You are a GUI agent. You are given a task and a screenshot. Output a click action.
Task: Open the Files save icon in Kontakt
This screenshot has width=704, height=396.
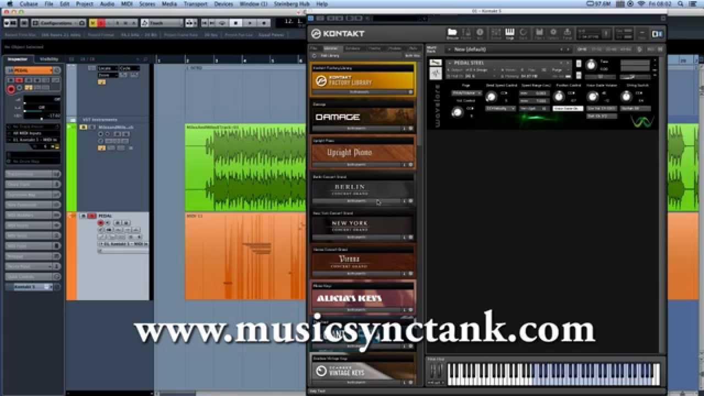pyautogui.click(x=539, y=34)
